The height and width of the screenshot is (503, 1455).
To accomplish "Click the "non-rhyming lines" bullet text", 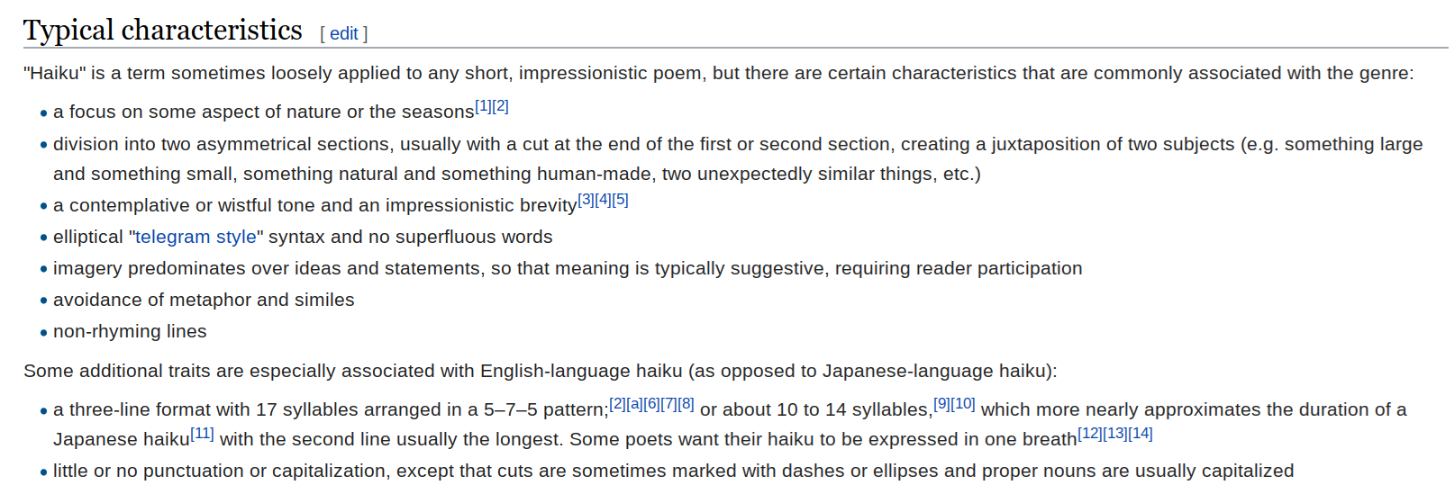I will tap(130, 332).
